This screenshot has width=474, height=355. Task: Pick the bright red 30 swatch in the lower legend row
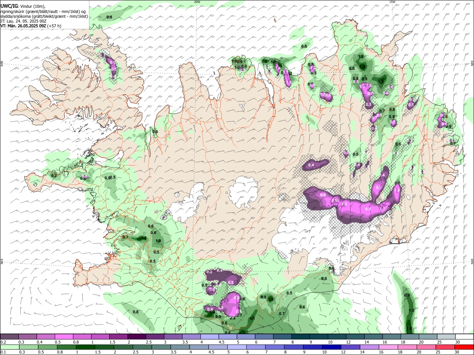point(464,347)
